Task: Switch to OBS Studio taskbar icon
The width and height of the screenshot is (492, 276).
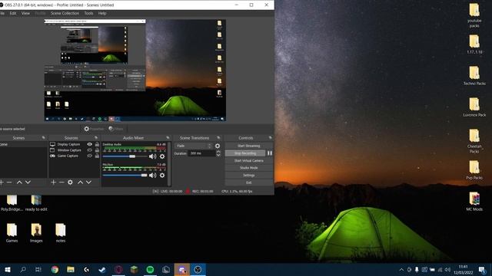Action: (x=198, y=269)
